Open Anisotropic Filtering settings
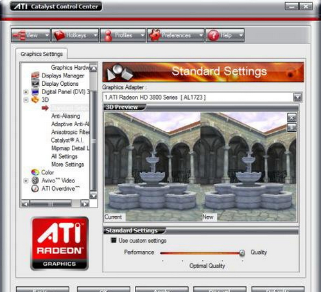This screenshot has width=321, height=292. 70,132
